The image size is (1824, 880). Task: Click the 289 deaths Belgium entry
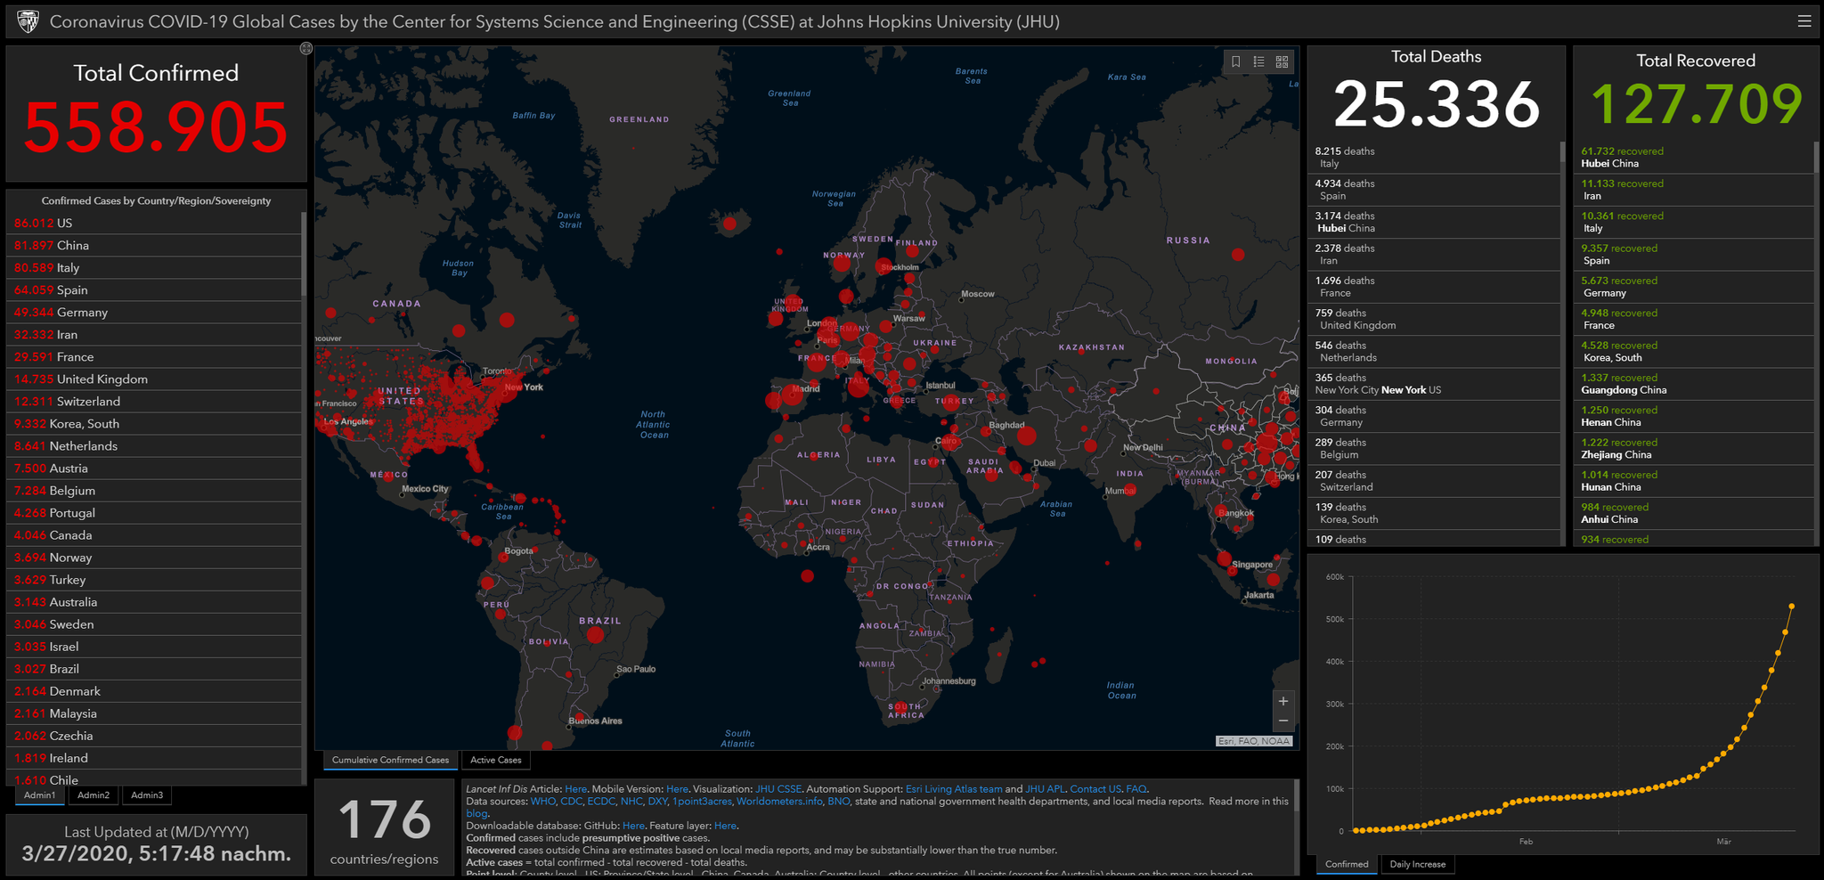1434,448
